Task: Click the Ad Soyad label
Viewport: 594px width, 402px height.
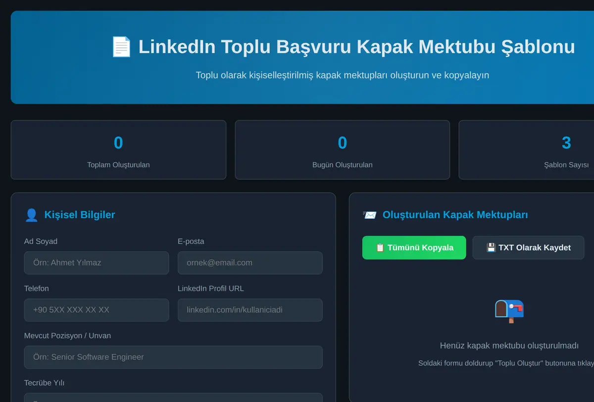Action: tap(41, 241)
